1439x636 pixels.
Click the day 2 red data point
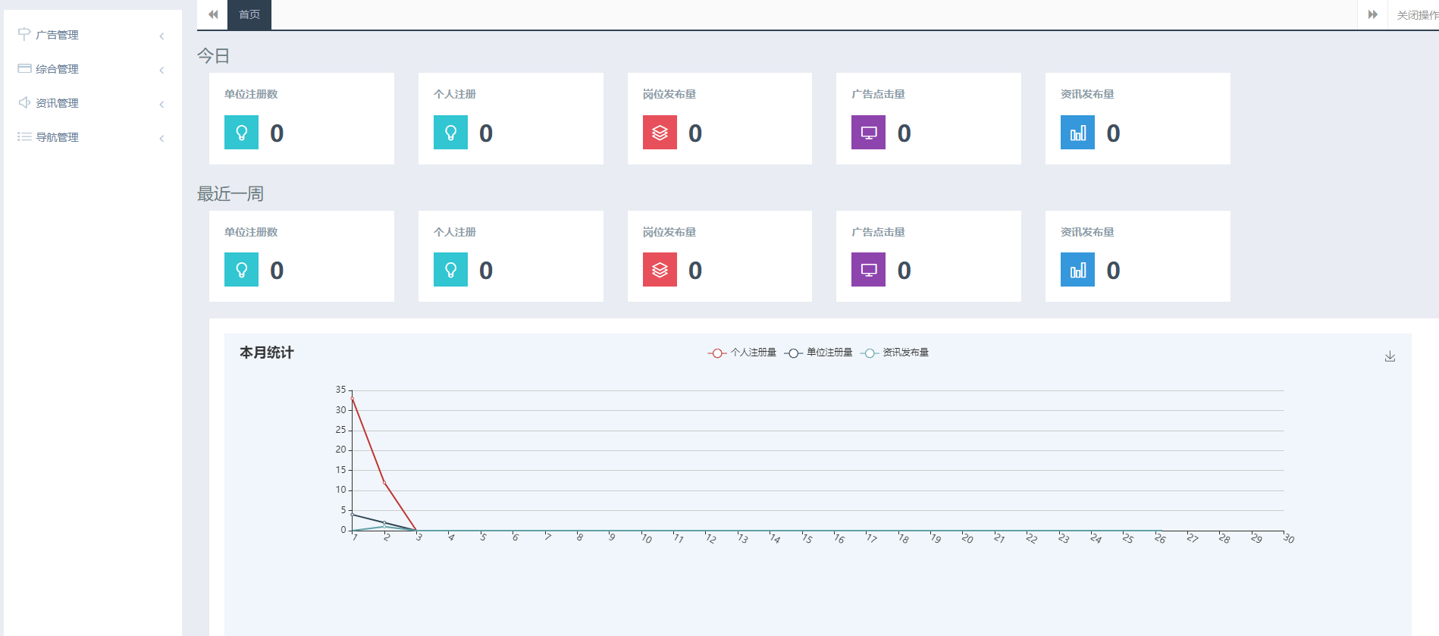click(x=384, y=482)
